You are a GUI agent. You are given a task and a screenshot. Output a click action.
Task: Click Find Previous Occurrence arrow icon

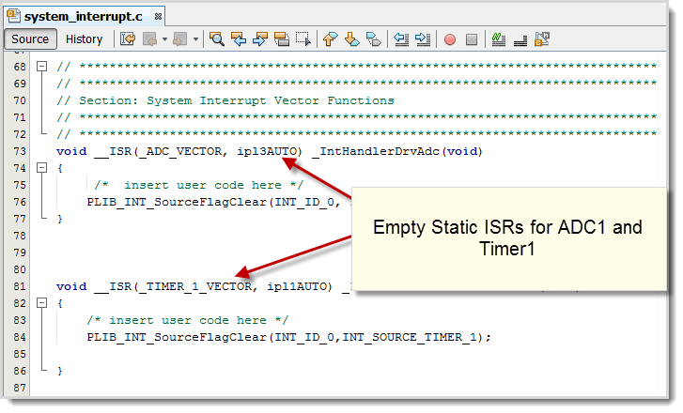239,39
